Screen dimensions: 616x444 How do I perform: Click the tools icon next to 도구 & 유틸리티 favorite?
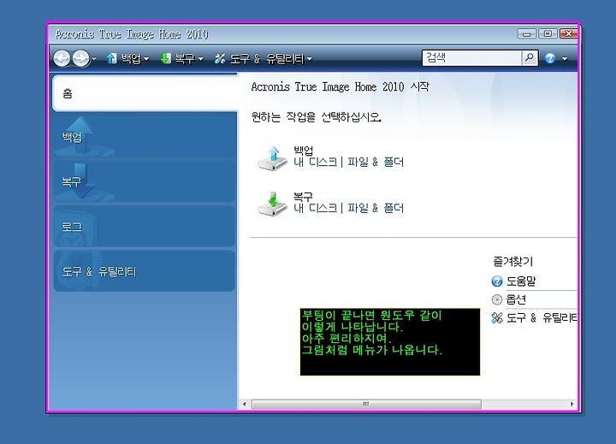pos(497,318)
